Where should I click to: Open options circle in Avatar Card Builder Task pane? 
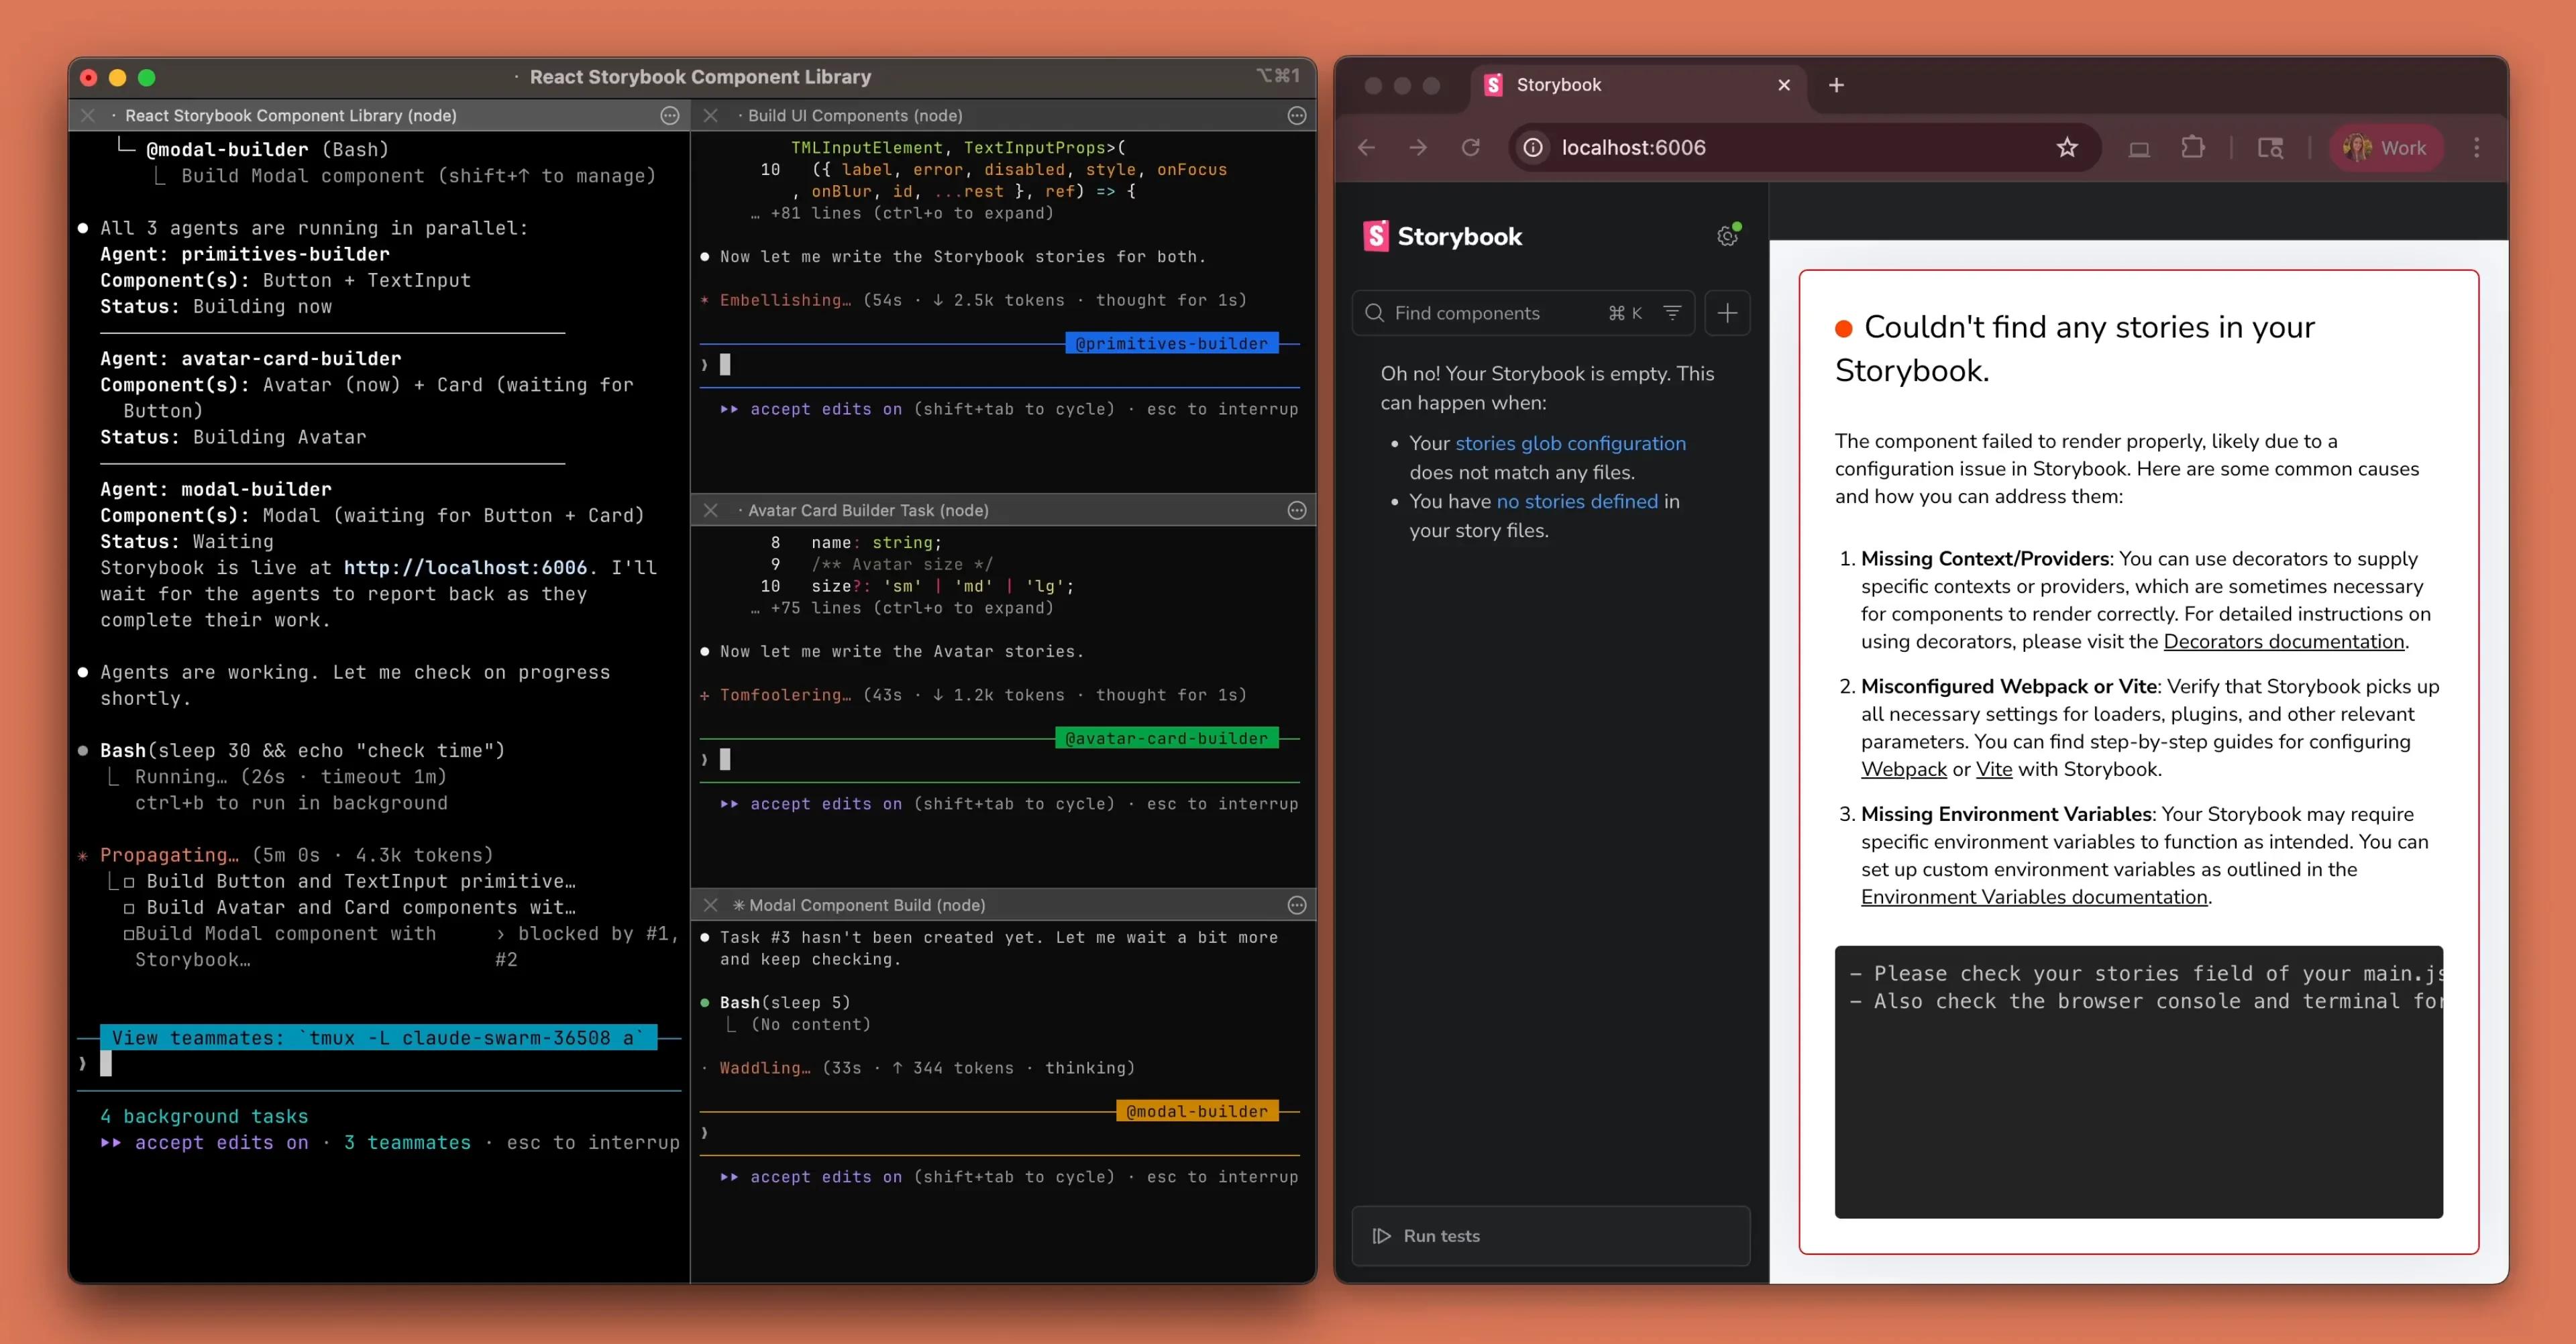[1297, 510]
